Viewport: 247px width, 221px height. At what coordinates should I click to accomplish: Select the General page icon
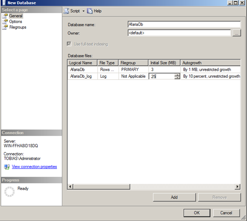click(5, 16)
